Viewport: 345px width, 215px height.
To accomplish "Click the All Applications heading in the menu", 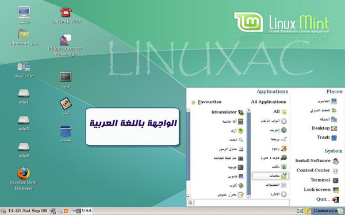I will 269,102.
